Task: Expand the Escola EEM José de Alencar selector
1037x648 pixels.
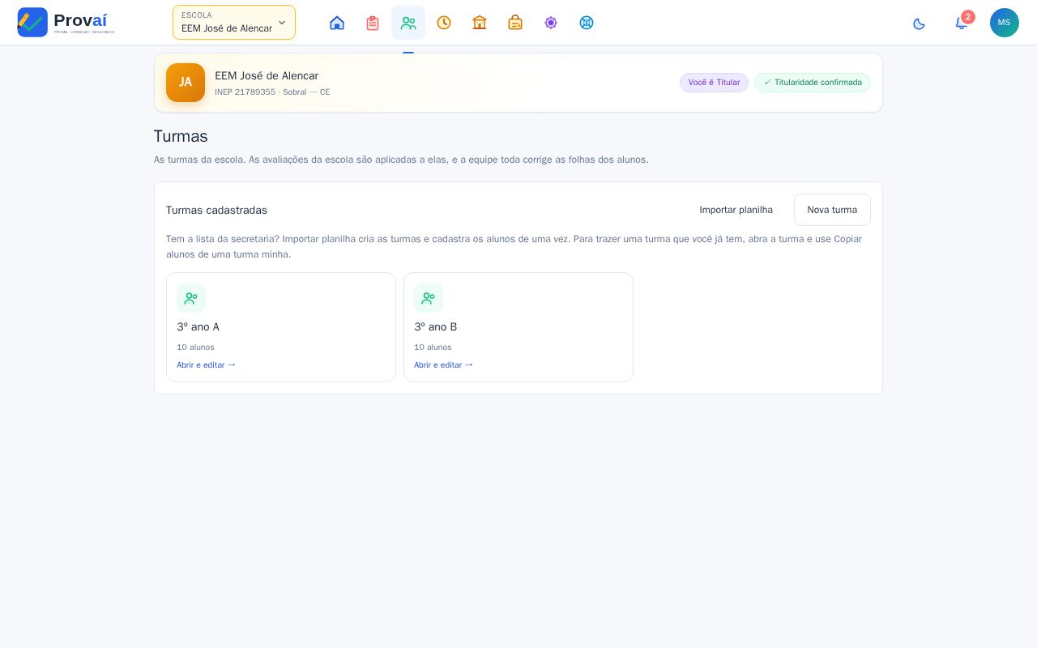Action: point(234,23)
